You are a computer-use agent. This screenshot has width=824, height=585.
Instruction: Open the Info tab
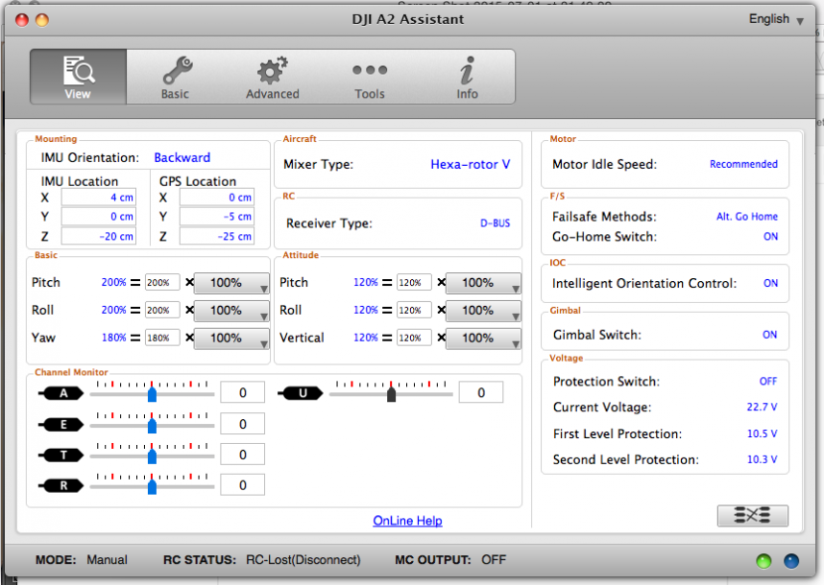pos(467,77)
